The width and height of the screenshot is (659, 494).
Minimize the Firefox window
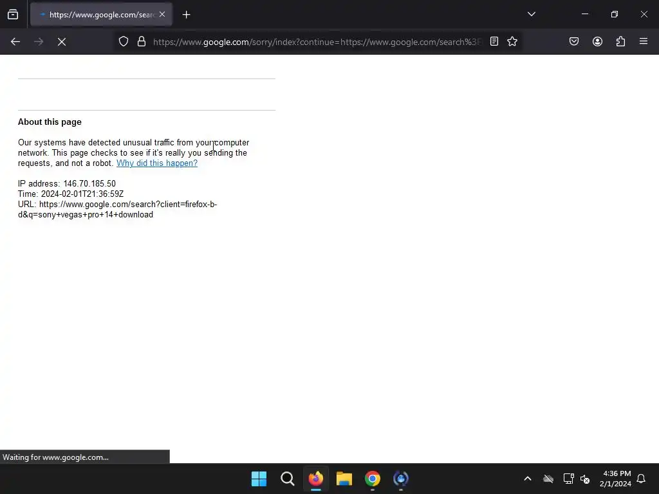[x=584, y=14]
